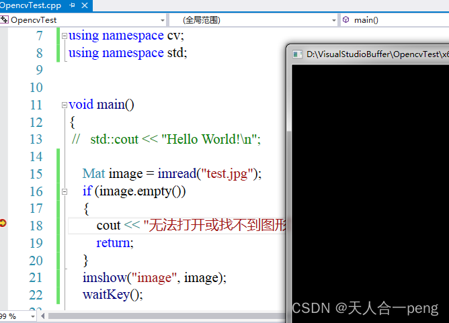Viewport: 449px width, 323px height.
Task: Click the 'waitKey();' call on line 22
Action: pos(113,295)
